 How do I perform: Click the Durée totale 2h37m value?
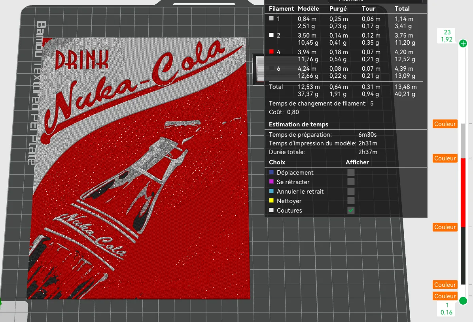pyautogui.click(x=368, y=152)
